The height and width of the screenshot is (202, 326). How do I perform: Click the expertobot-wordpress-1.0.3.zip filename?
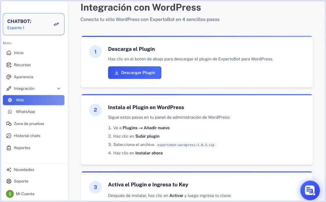186,145
